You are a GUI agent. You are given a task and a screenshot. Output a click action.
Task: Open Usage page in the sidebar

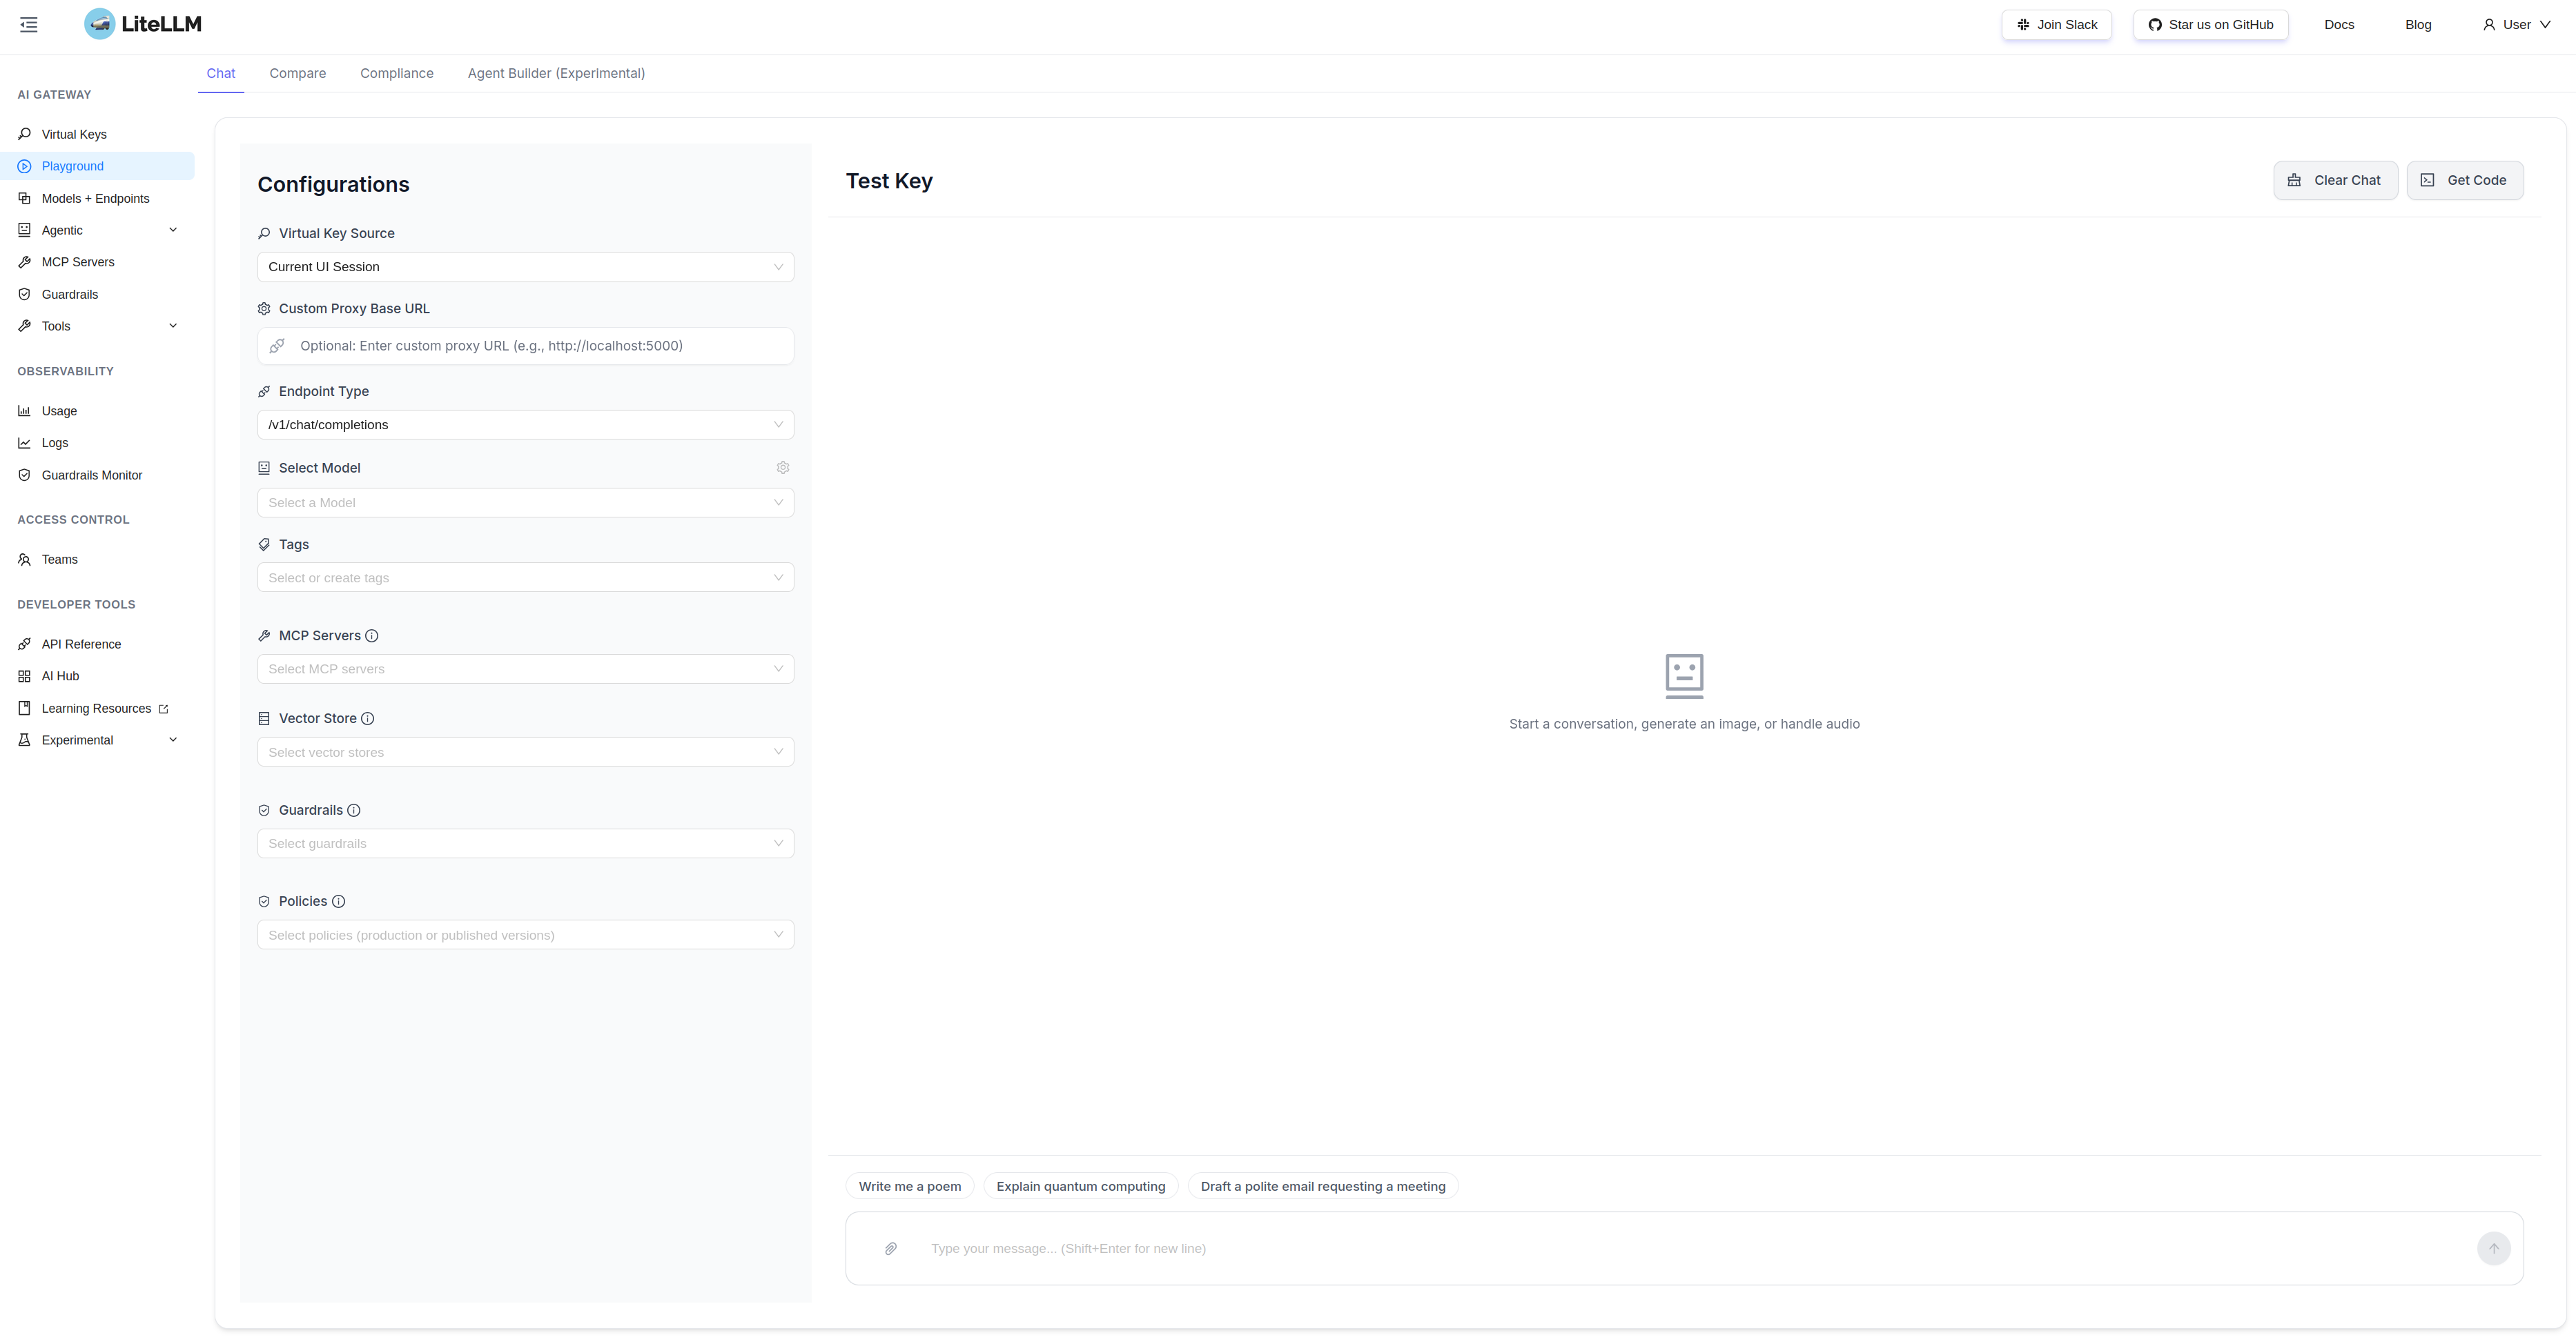(x=97, y=411)
